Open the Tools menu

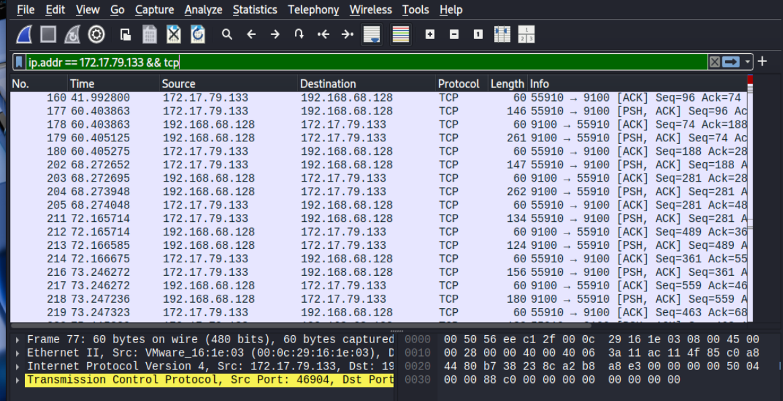coord(415,9)
